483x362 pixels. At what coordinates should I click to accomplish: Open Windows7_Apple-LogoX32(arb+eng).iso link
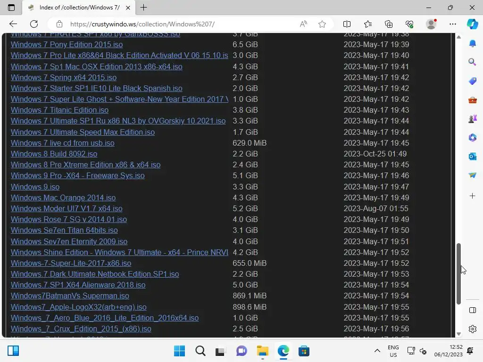[79, 307]
